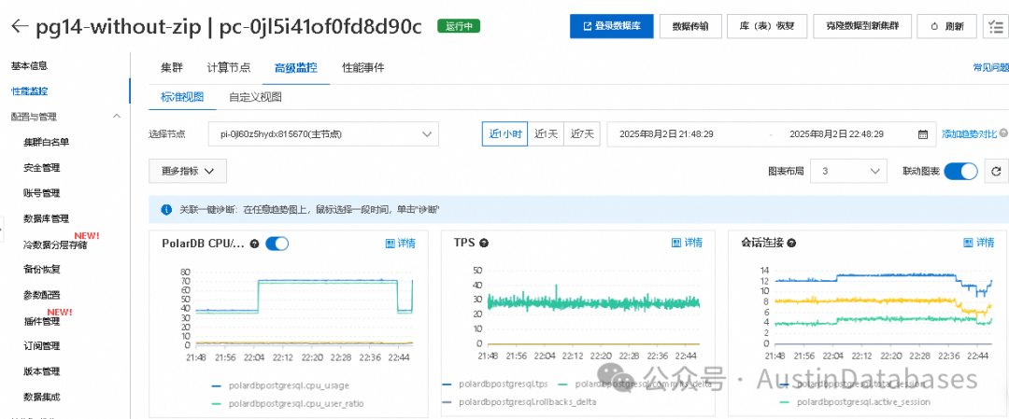
Task: Click the 登录数据库 button
Action: click(611, 26)
